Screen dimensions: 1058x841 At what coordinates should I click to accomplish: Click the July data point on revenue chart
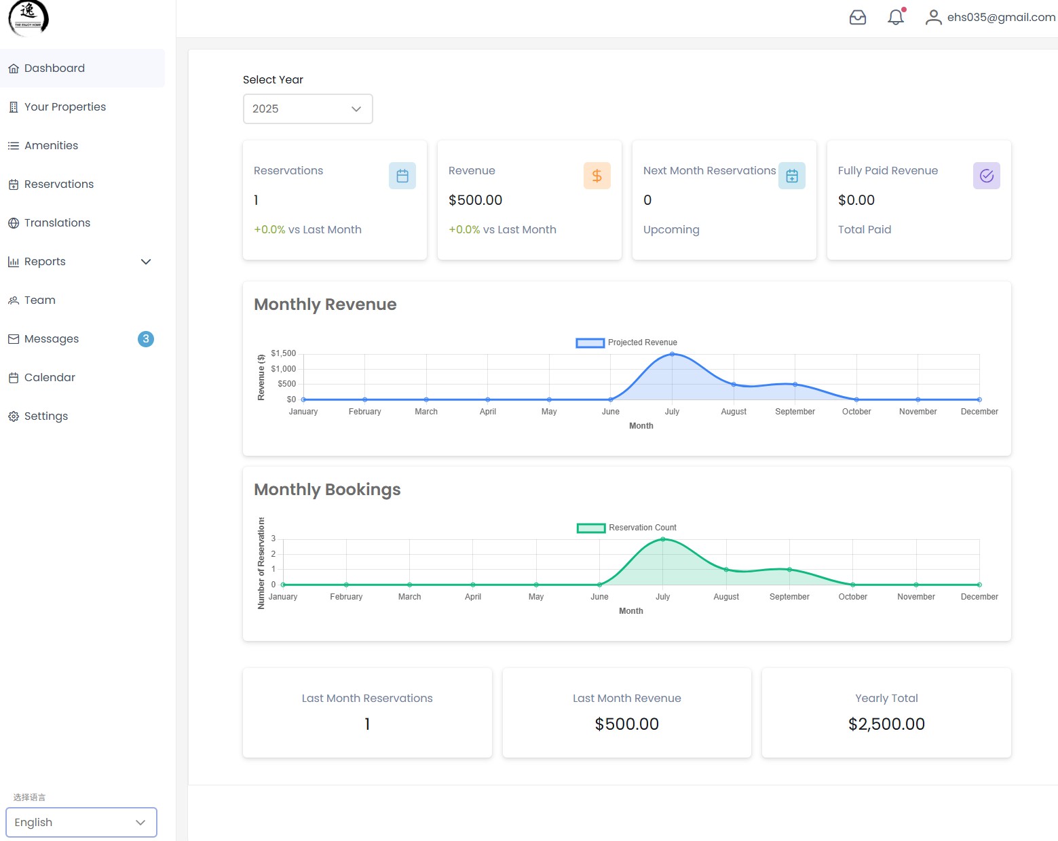click(672, 354)
